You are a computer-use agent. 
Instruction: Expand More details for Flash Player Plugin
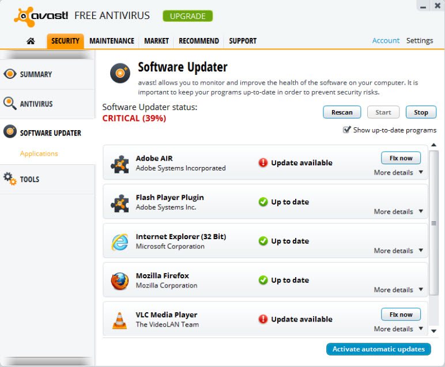click(x=398, y=211)
